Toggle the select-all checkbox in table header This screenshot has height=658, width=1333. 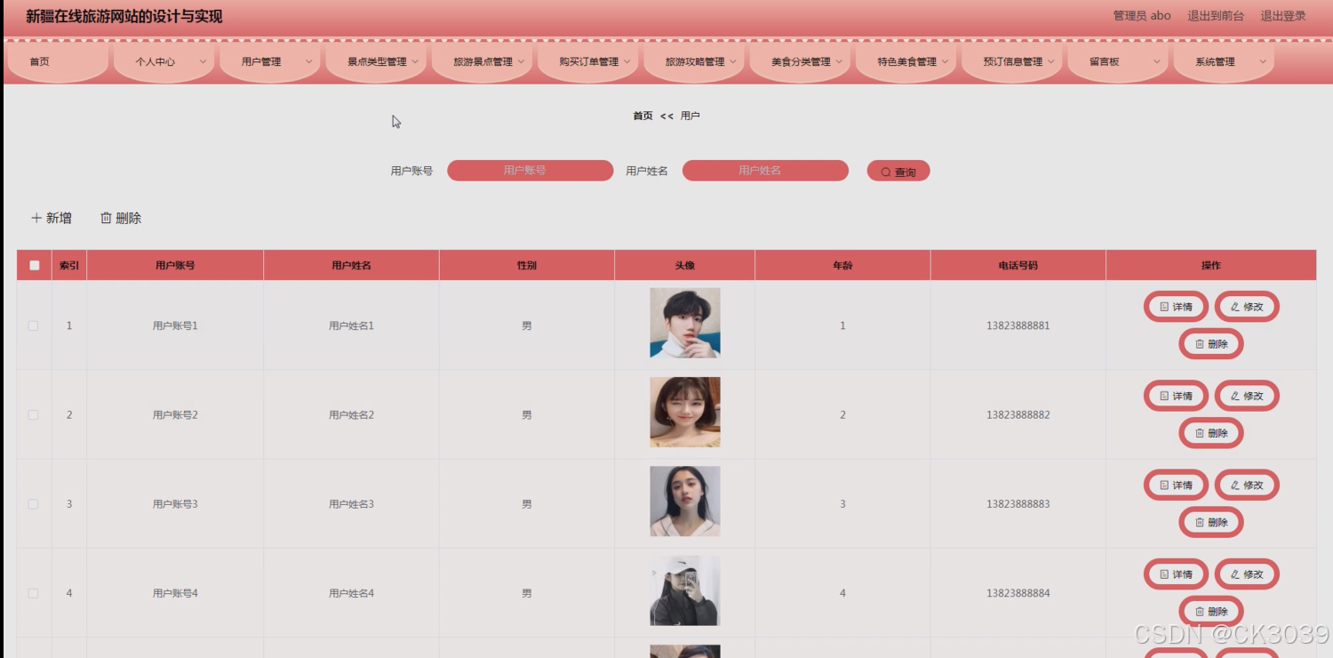(x=35, y=265)
